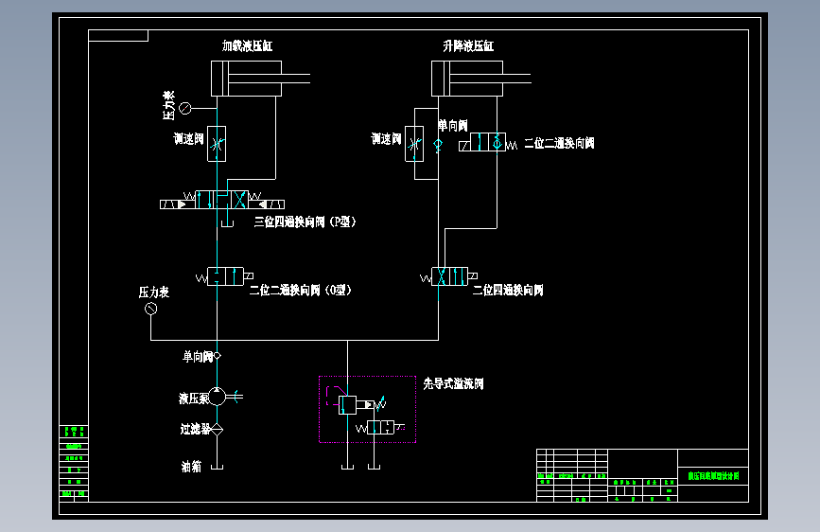Click the 二位二通换向阀（O型）label
The height and width of the screenshot is (532, 820).
300,290
